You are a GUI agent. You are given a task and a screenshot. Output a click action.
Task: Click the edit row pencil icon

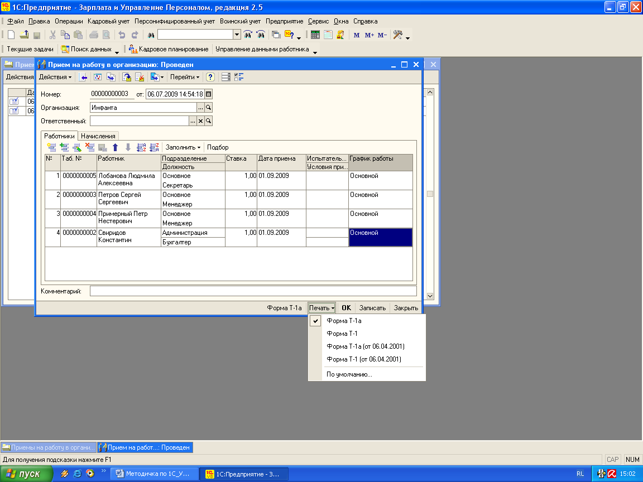[77, 147]
